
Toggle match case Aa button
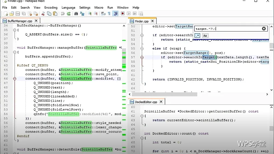pyautogui.click(x=205, y=36)
